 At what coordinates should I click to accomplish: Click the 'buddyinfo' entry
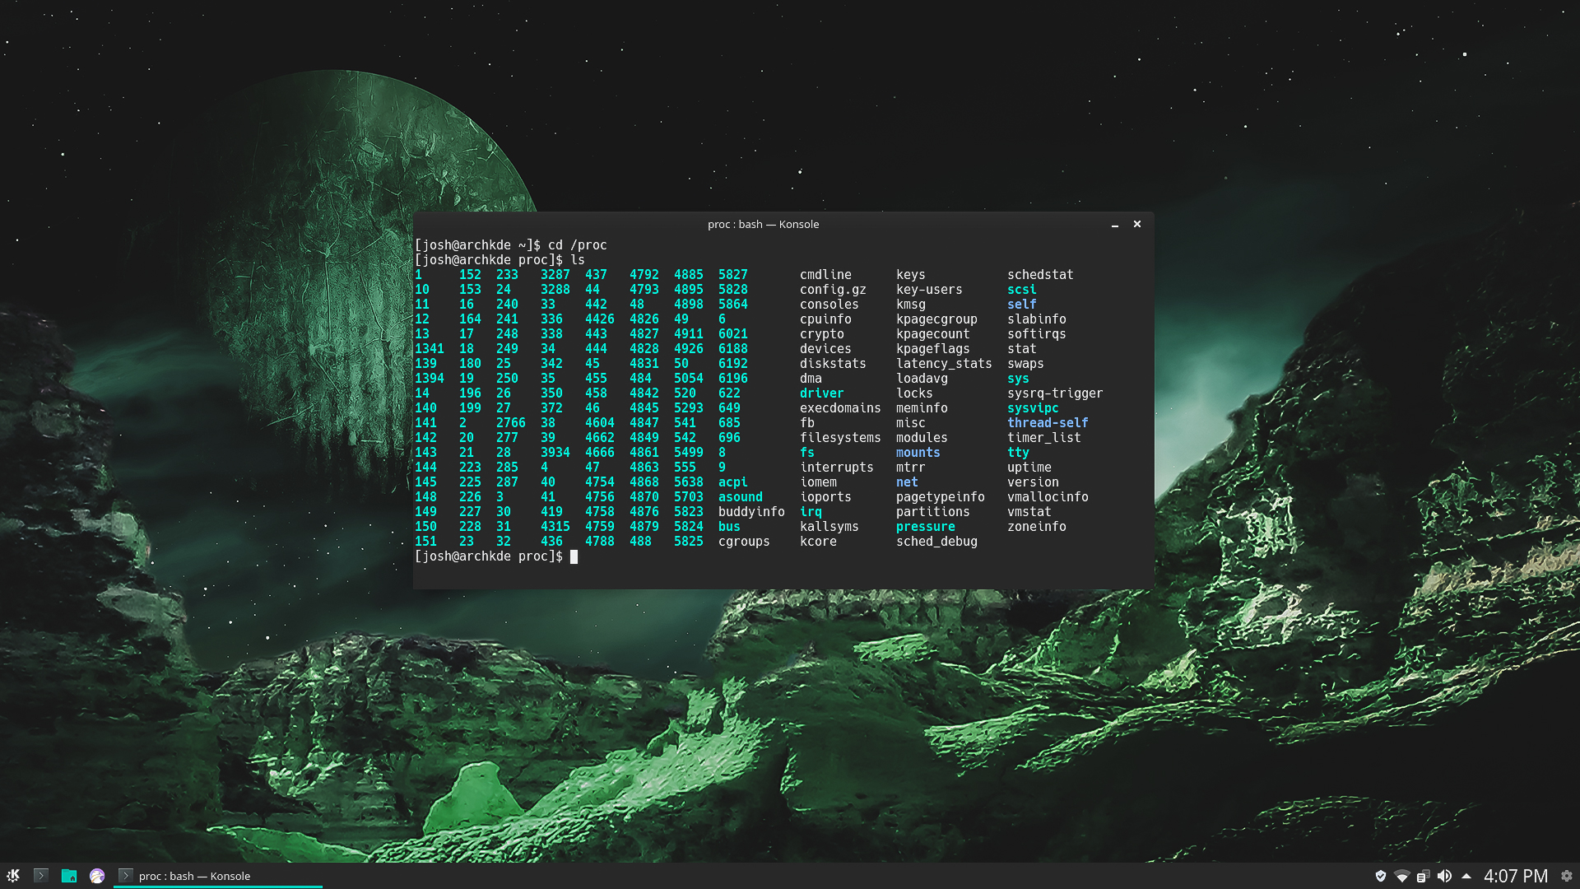(751, 512)
